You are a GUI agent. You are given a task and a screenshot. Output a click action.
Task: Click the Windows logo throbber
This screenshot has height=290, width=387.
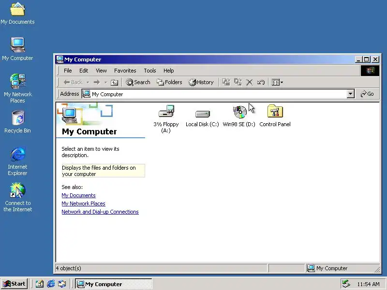(x=370, y=71)
